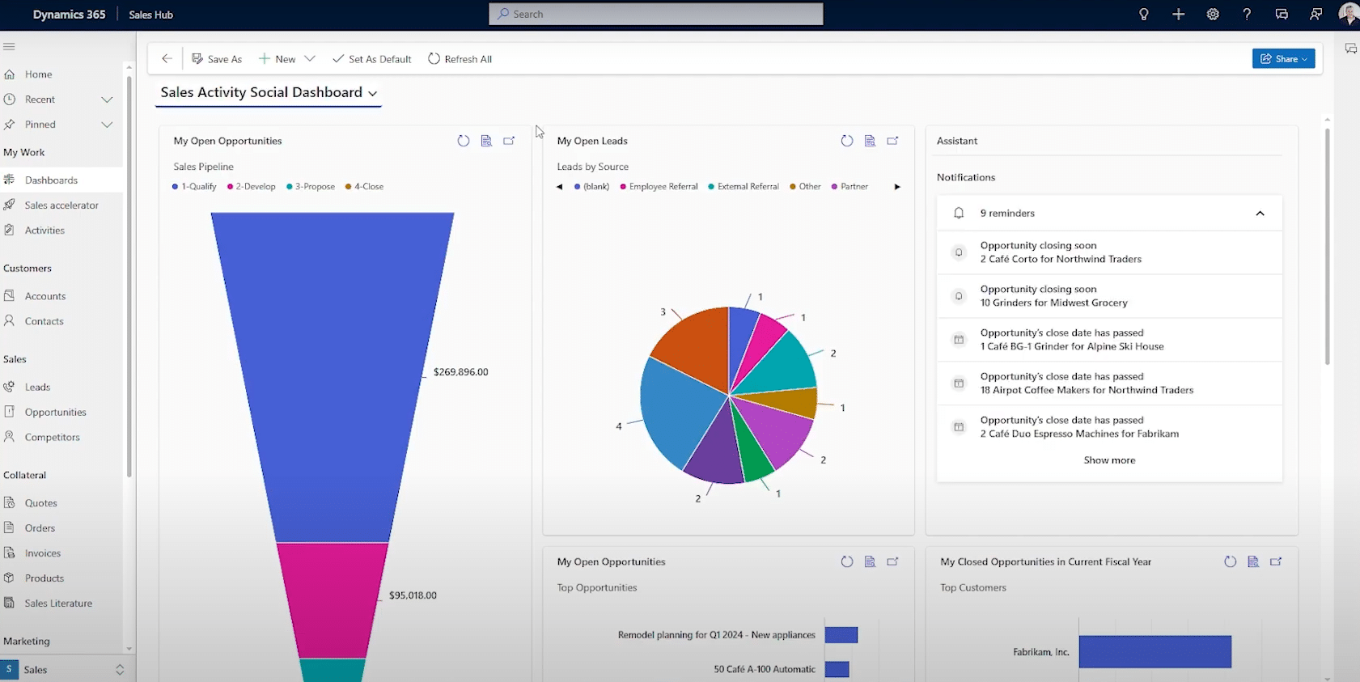Screen dimensions: 1360x682
Task: View records for My Open Opportunities funnel
Action: pyautogui.click(x=486, y=141)
